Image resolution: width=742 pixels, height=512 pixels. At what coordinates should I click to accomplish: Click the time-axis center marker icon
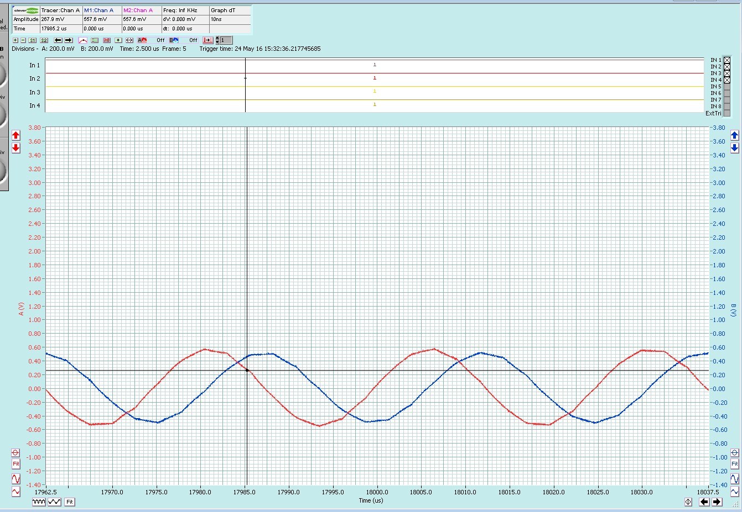tap(688, 502)
